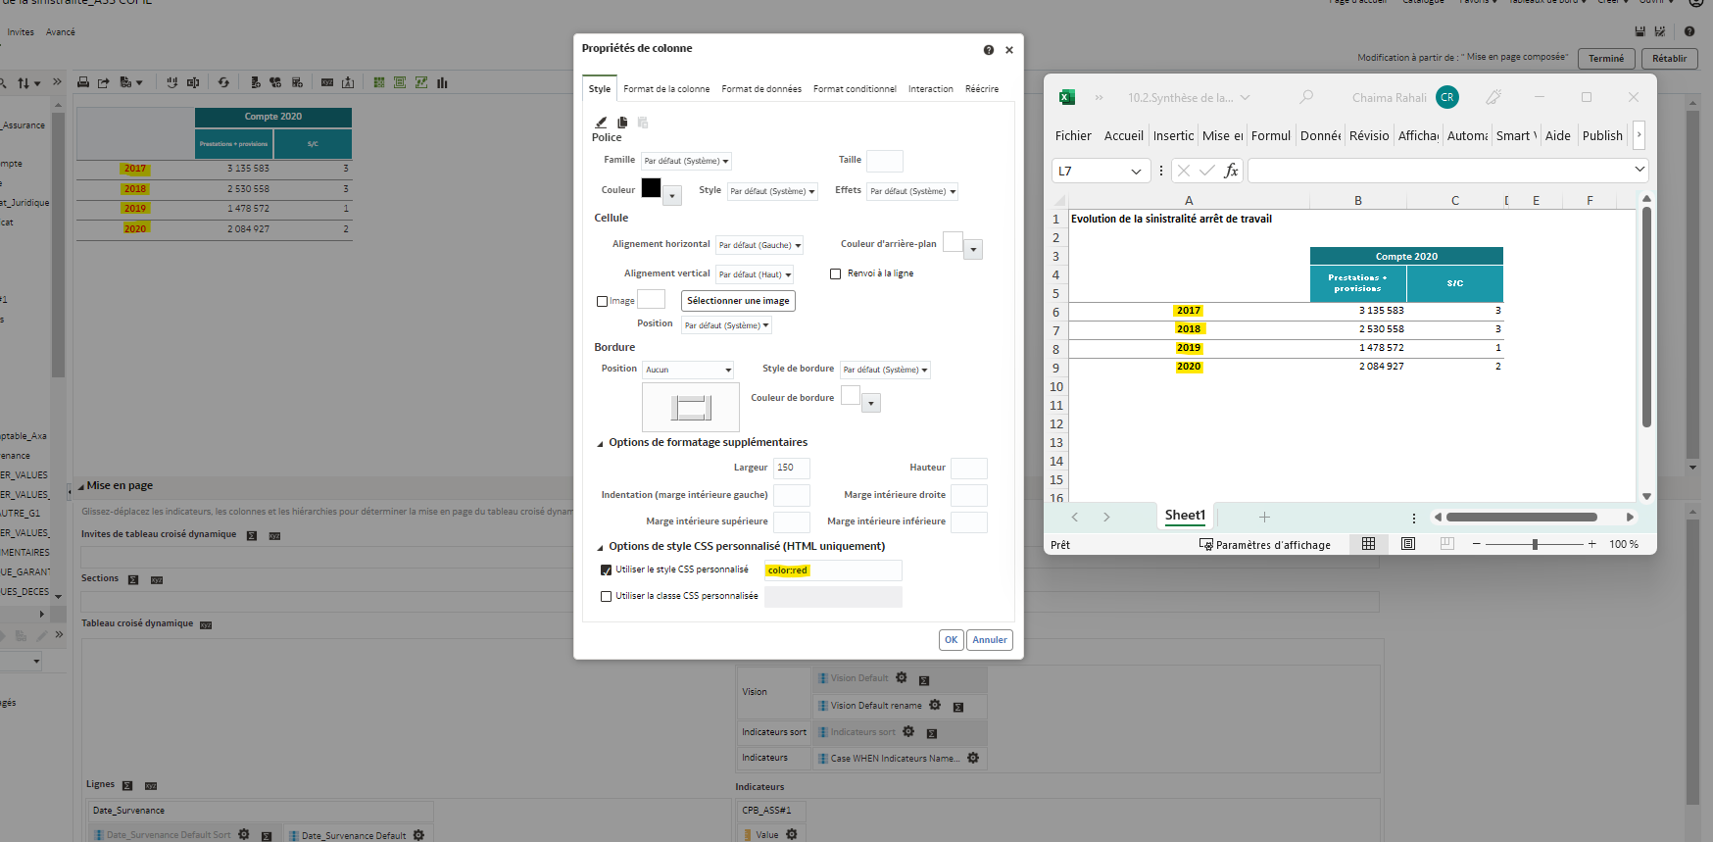This screenshot has height=842, width=1713.
Task: Click Excel Page Layout view icon
Action: point(1408,544)
